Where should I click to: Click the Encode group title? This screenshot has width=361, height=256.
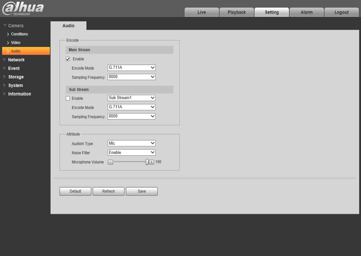click(x=73, y=40)
